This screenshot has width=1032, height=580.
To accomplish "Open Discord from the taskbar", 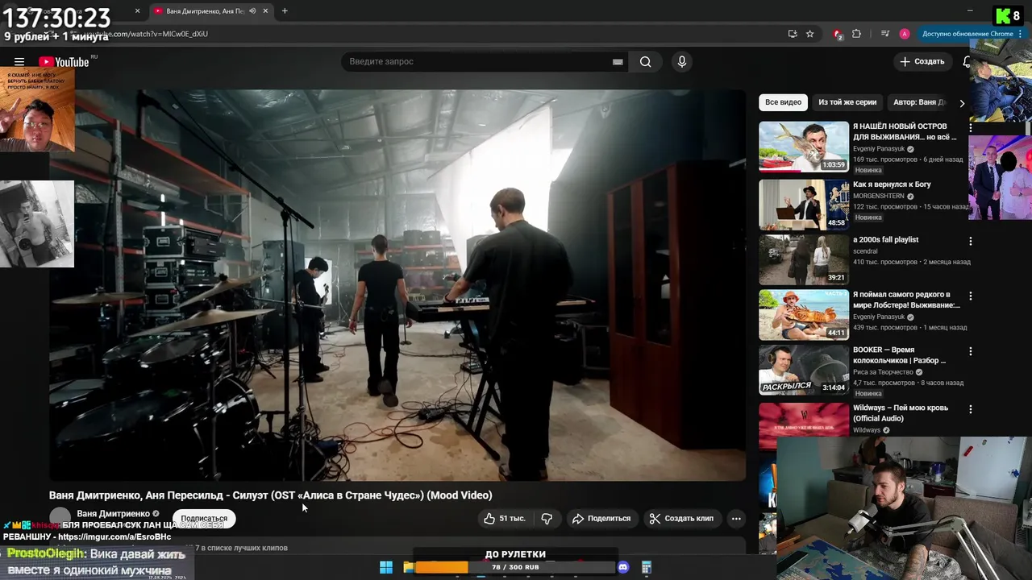I will pos(622,567).
